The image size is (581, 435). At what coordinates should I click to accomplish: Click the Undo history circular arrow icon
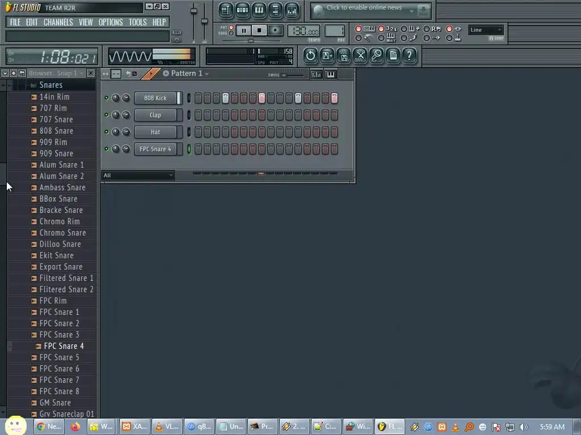click(x=310, y=56)
